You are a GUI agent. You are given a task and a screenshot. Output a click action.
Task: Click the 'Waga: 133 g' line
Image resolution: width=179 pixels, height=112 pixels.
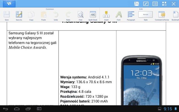70,87
